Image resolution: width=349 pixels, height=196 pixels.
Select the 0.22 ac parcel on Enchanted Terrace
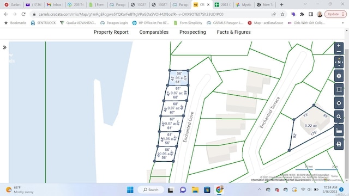(x=311, y=126)
